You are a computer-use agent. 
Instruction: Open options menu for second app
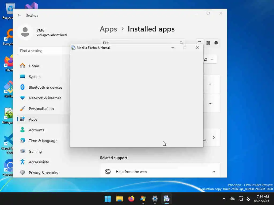point(211,103)
